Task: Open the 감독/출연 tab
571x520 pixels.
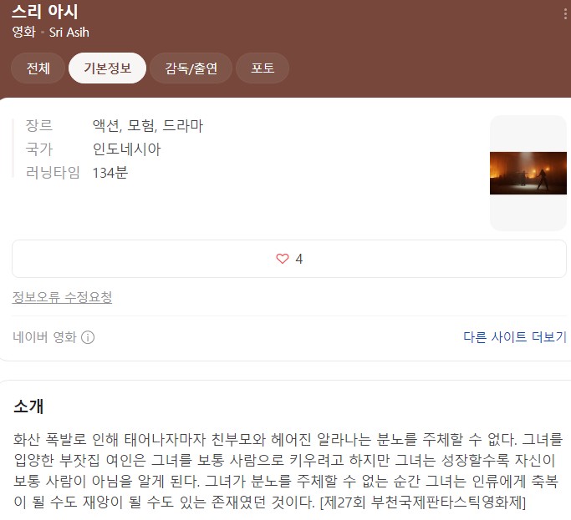Action: 191,68
